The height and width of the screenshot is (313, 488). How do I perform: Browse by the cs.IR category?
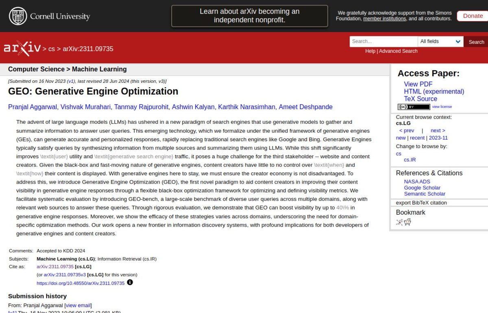(410, 160)
